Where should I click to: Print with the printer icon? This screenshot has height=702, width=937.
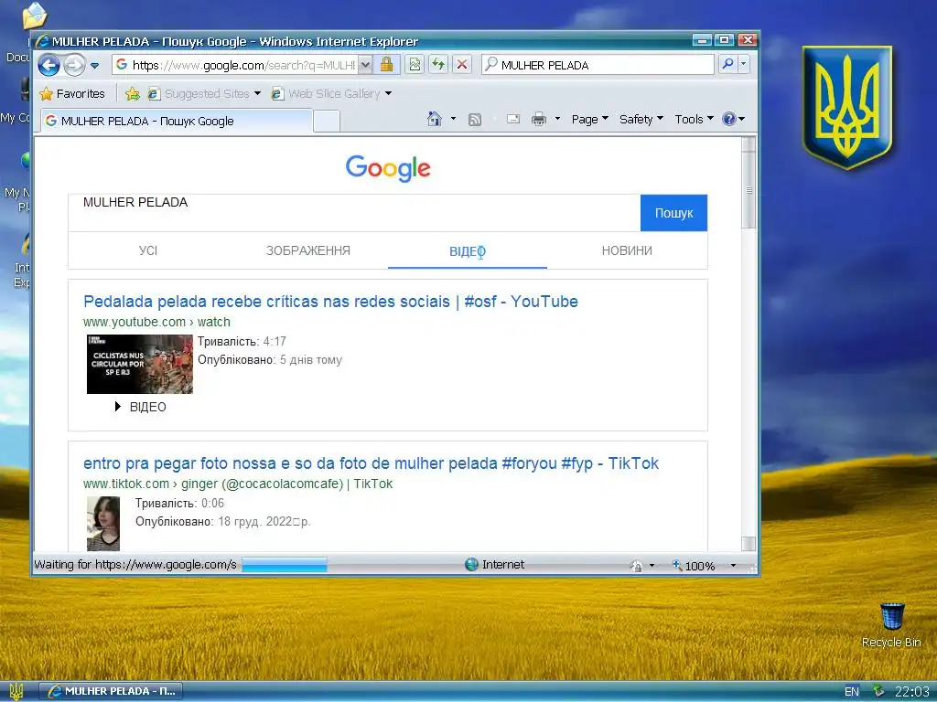point(539,119)
